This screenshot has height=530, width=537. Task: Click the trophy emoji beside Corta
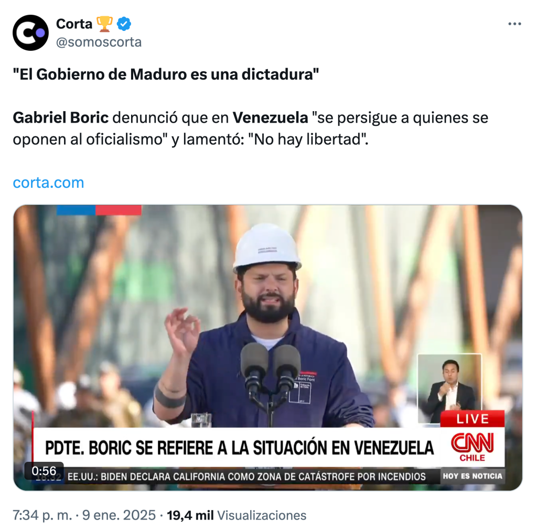click(x=104, y=24)
